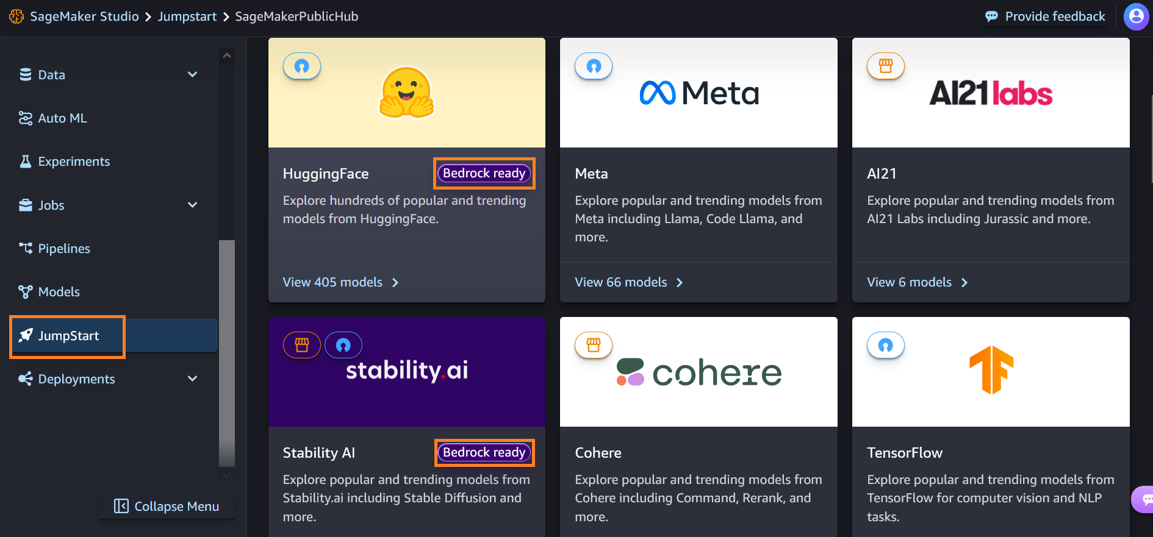The width and height of the screenshot is (1153, 537).
Task: Open View 66 models link
Action: click(x=628, y=282)
